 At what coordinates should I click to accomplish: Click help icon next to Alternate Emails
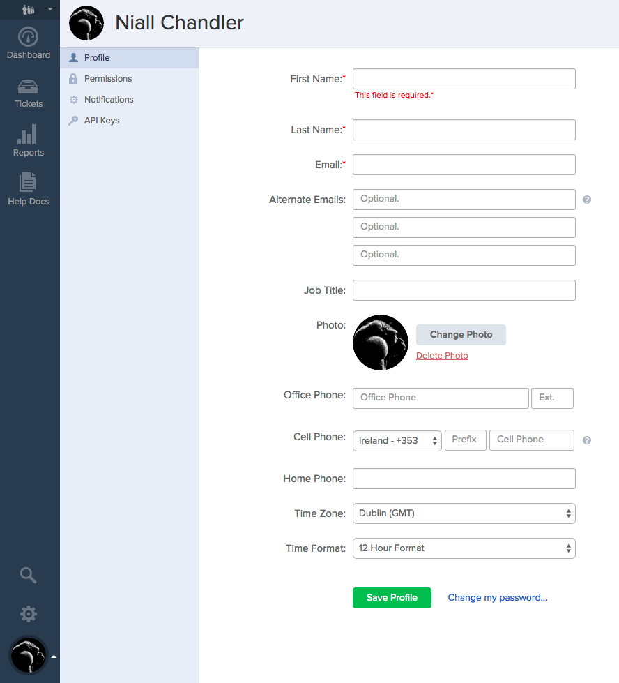pyautogui.click(x=587, y=200)
